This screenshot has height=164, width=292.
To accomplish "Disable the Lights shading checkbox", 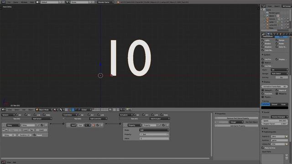I will coord(263,40).
